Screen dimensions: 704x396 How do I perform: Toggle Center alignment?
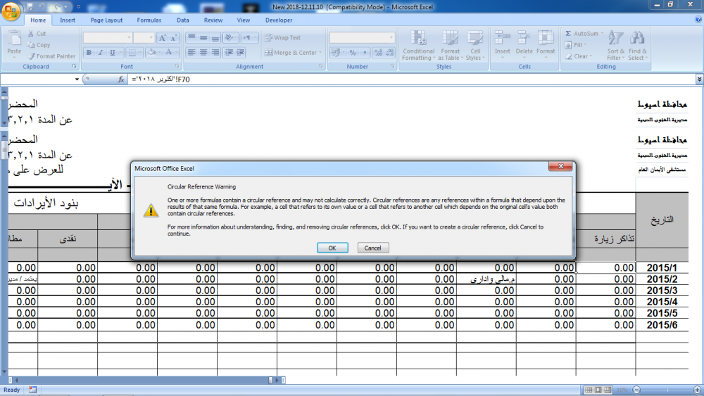(x=203, y=53)
